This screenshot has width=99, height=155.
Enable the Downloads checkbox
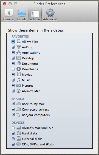[x=13, y=69]
